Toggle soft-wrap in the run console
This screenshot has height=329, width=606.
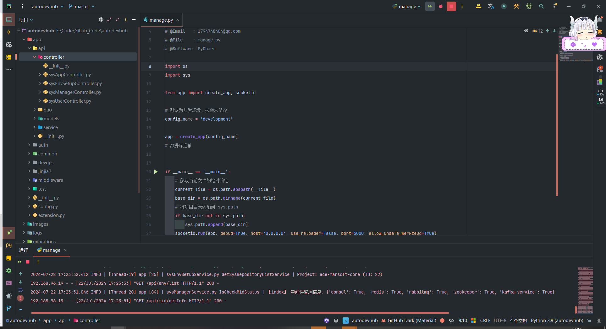20,290
